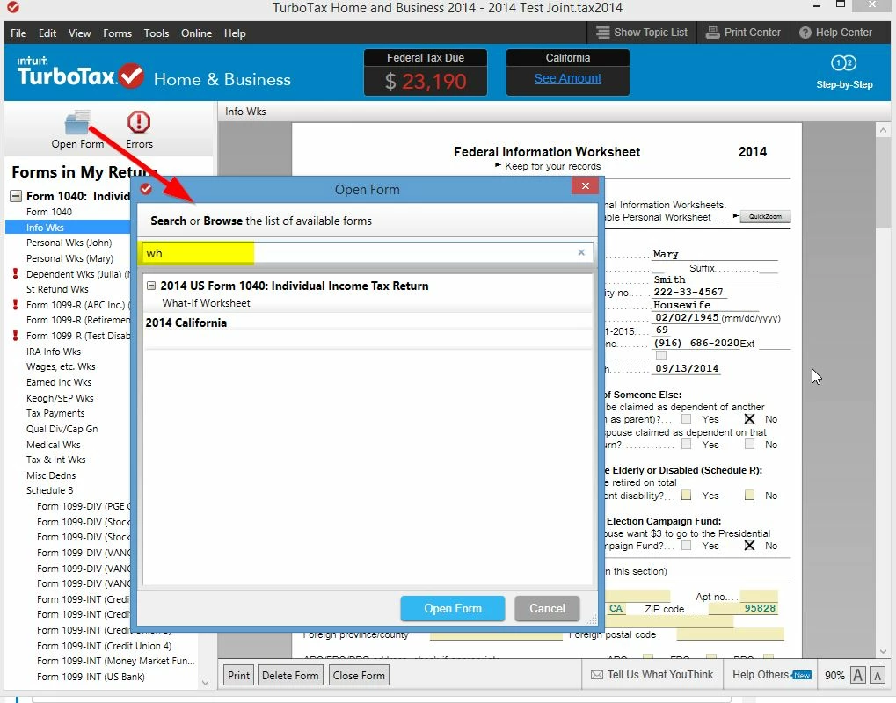The image size is (896, 703).
Task: Collapse 2014 US Form 1040 group
Action: [x=151, y=286]
